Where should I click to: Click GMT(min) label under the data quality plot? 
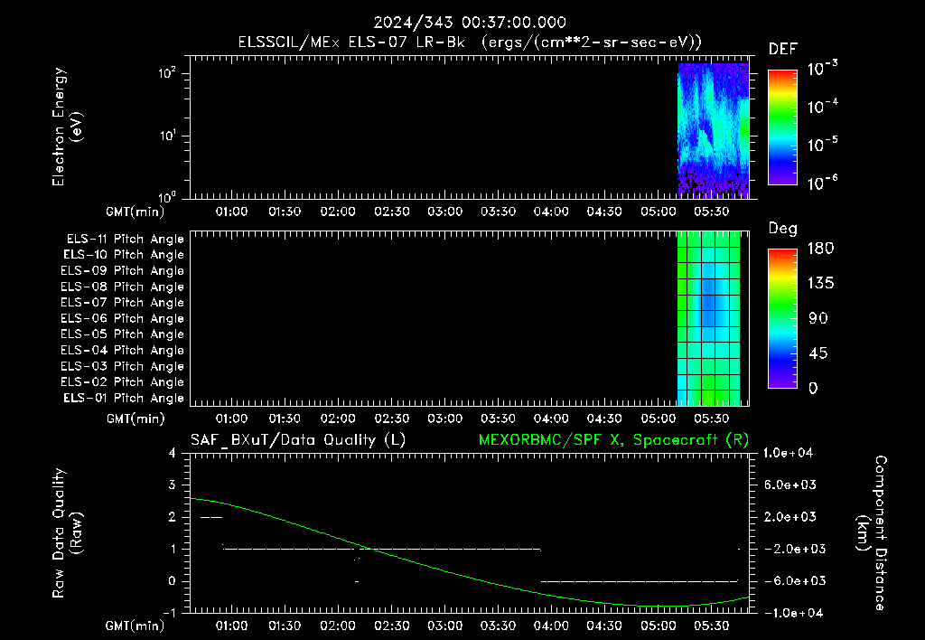(x=135, y=626)
